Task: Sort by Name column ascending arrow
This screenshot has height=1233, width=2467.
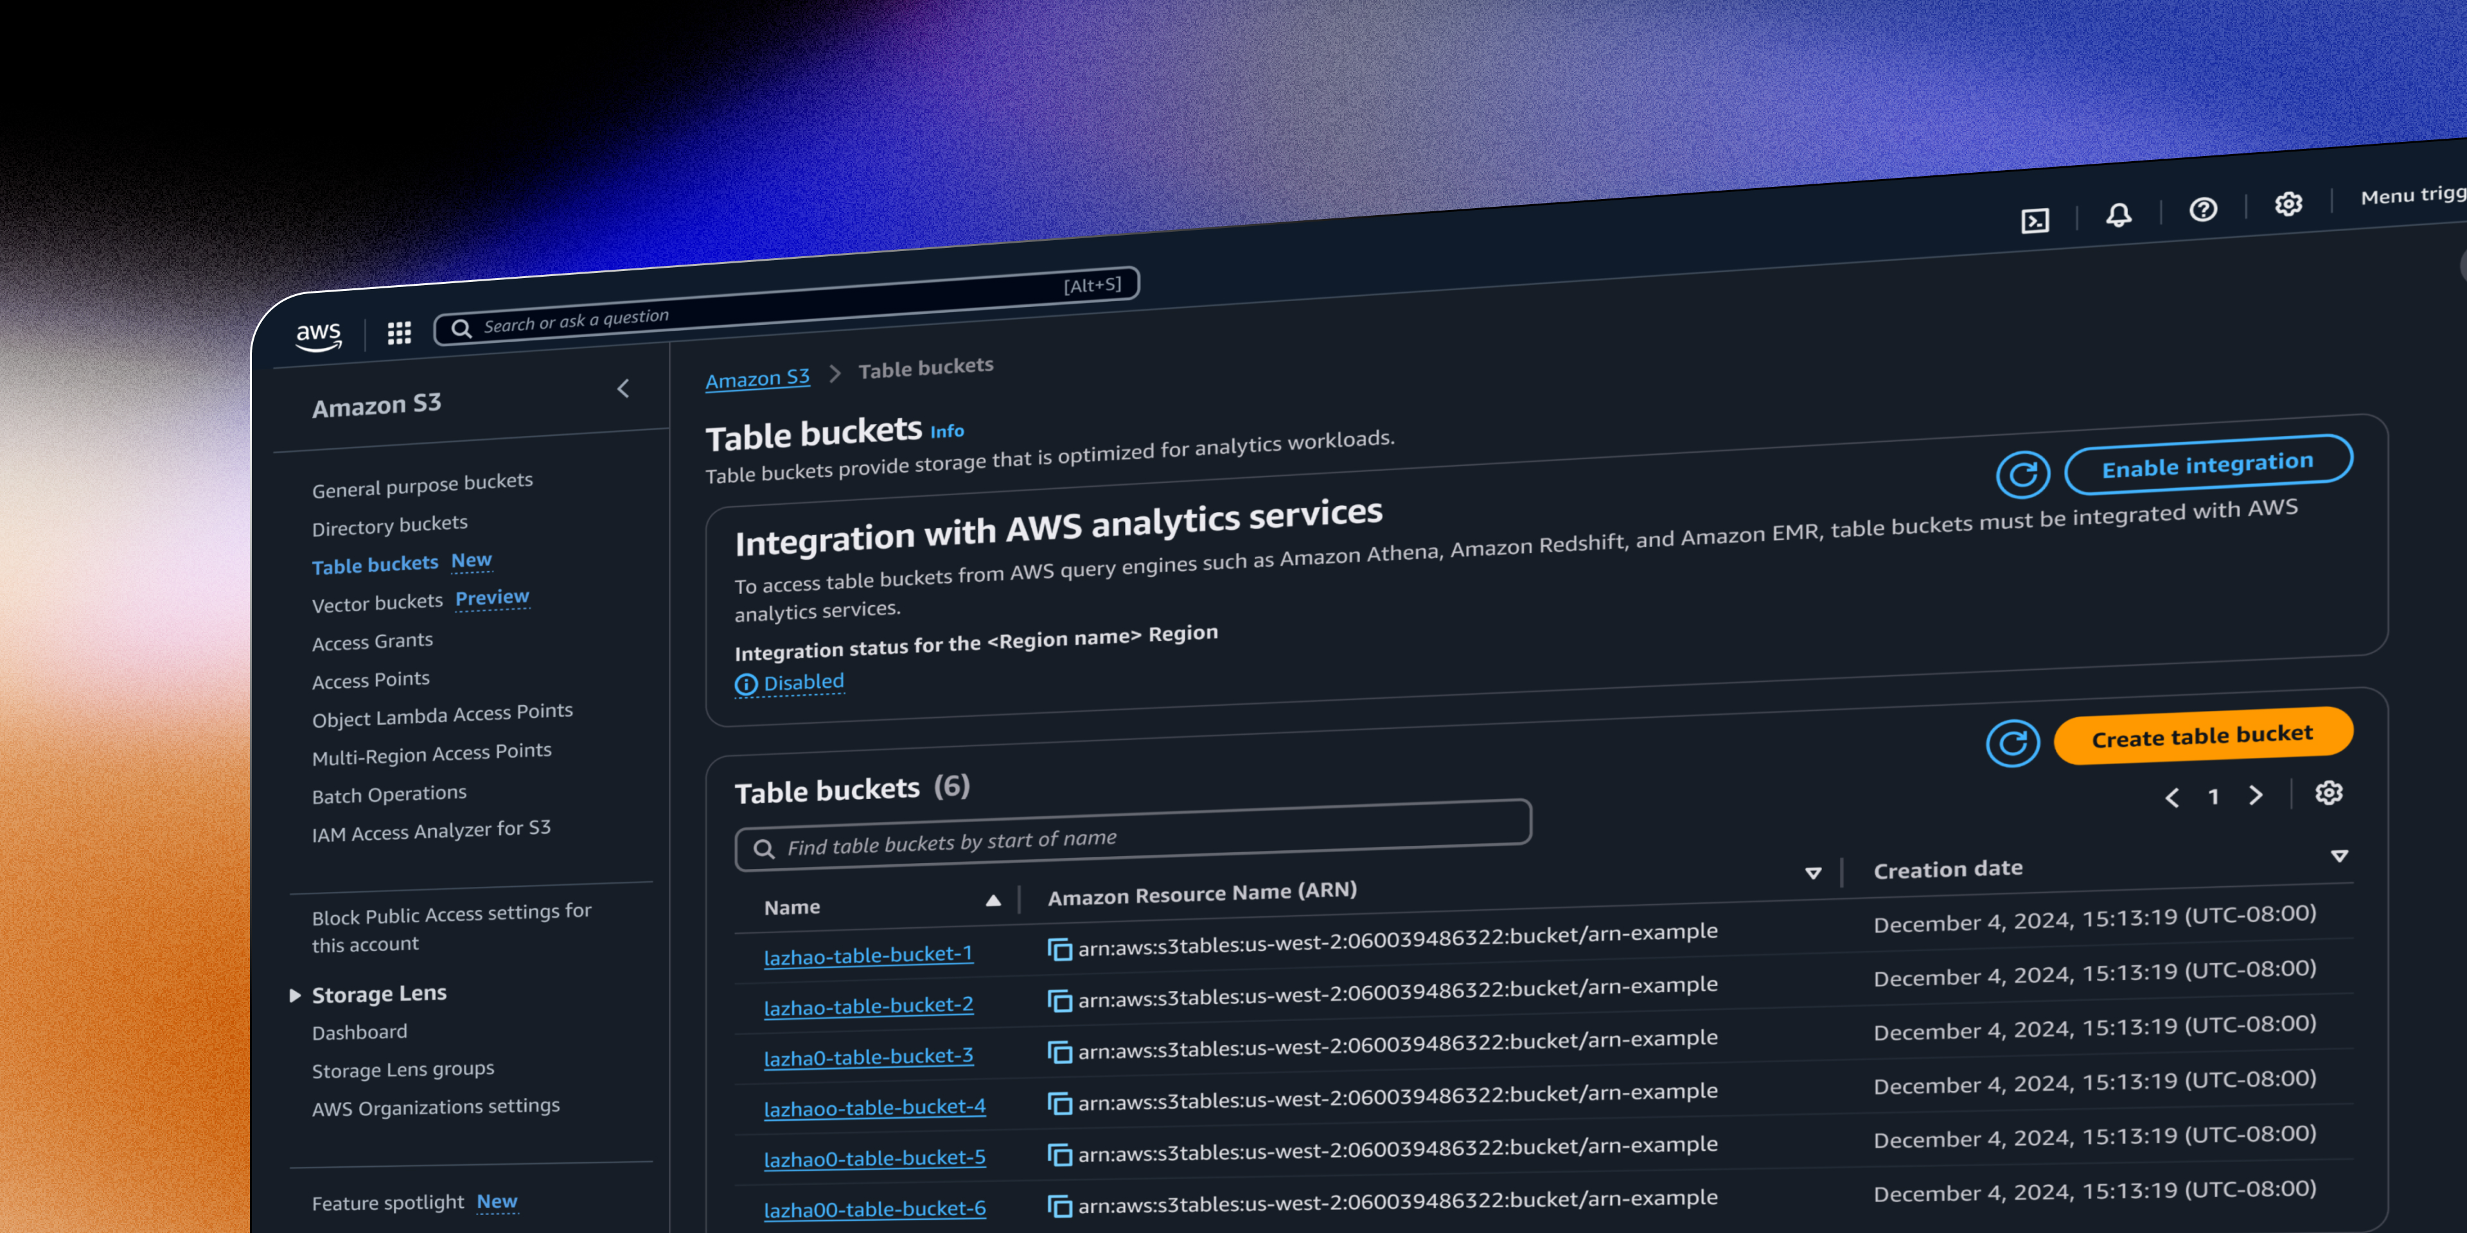Action: pos(993,900)
